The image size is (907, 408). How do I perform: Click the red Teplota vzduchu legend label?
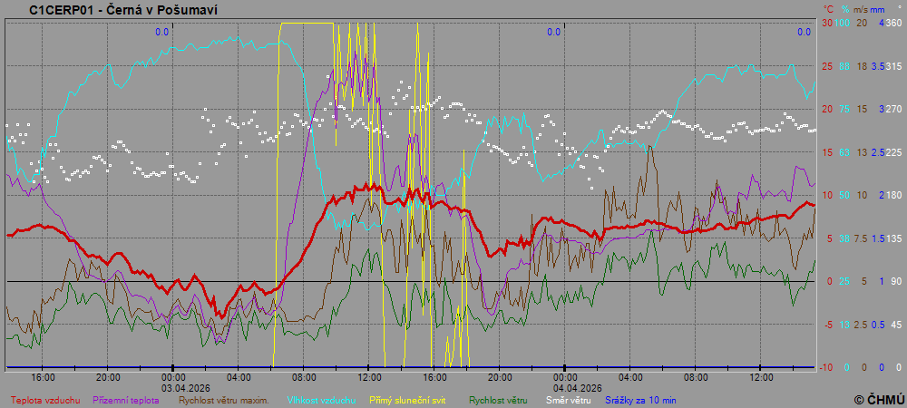[x=44, y=399]
